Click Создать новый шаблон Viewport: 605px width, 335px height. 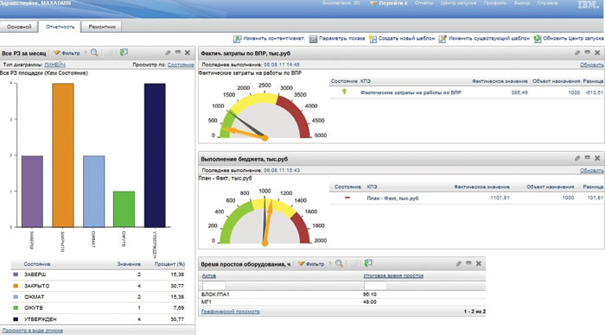[402, 39]
